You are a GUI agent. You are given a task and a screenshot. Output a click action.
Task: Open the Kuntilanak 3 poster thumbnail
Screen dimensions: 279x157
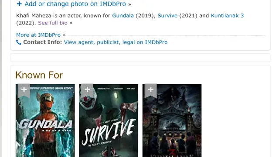[172, 120]
